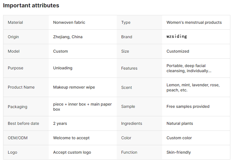The image size is (234, 163).
Task: Click the "Natural plants" ingredients value
Action: [x=180, y=123]
